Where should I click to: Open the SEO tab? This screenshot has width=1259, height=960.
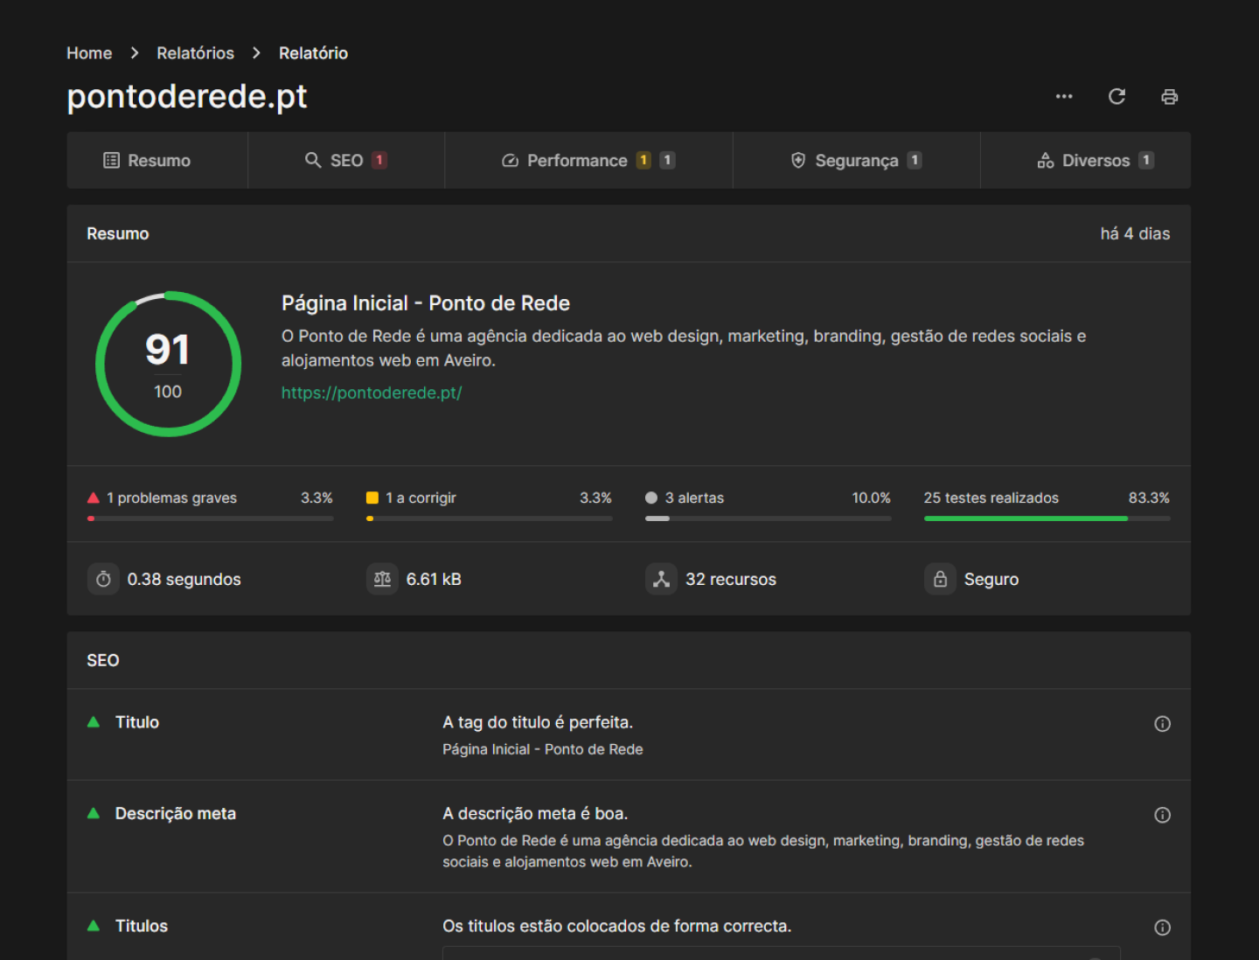(x=346, y=160)
